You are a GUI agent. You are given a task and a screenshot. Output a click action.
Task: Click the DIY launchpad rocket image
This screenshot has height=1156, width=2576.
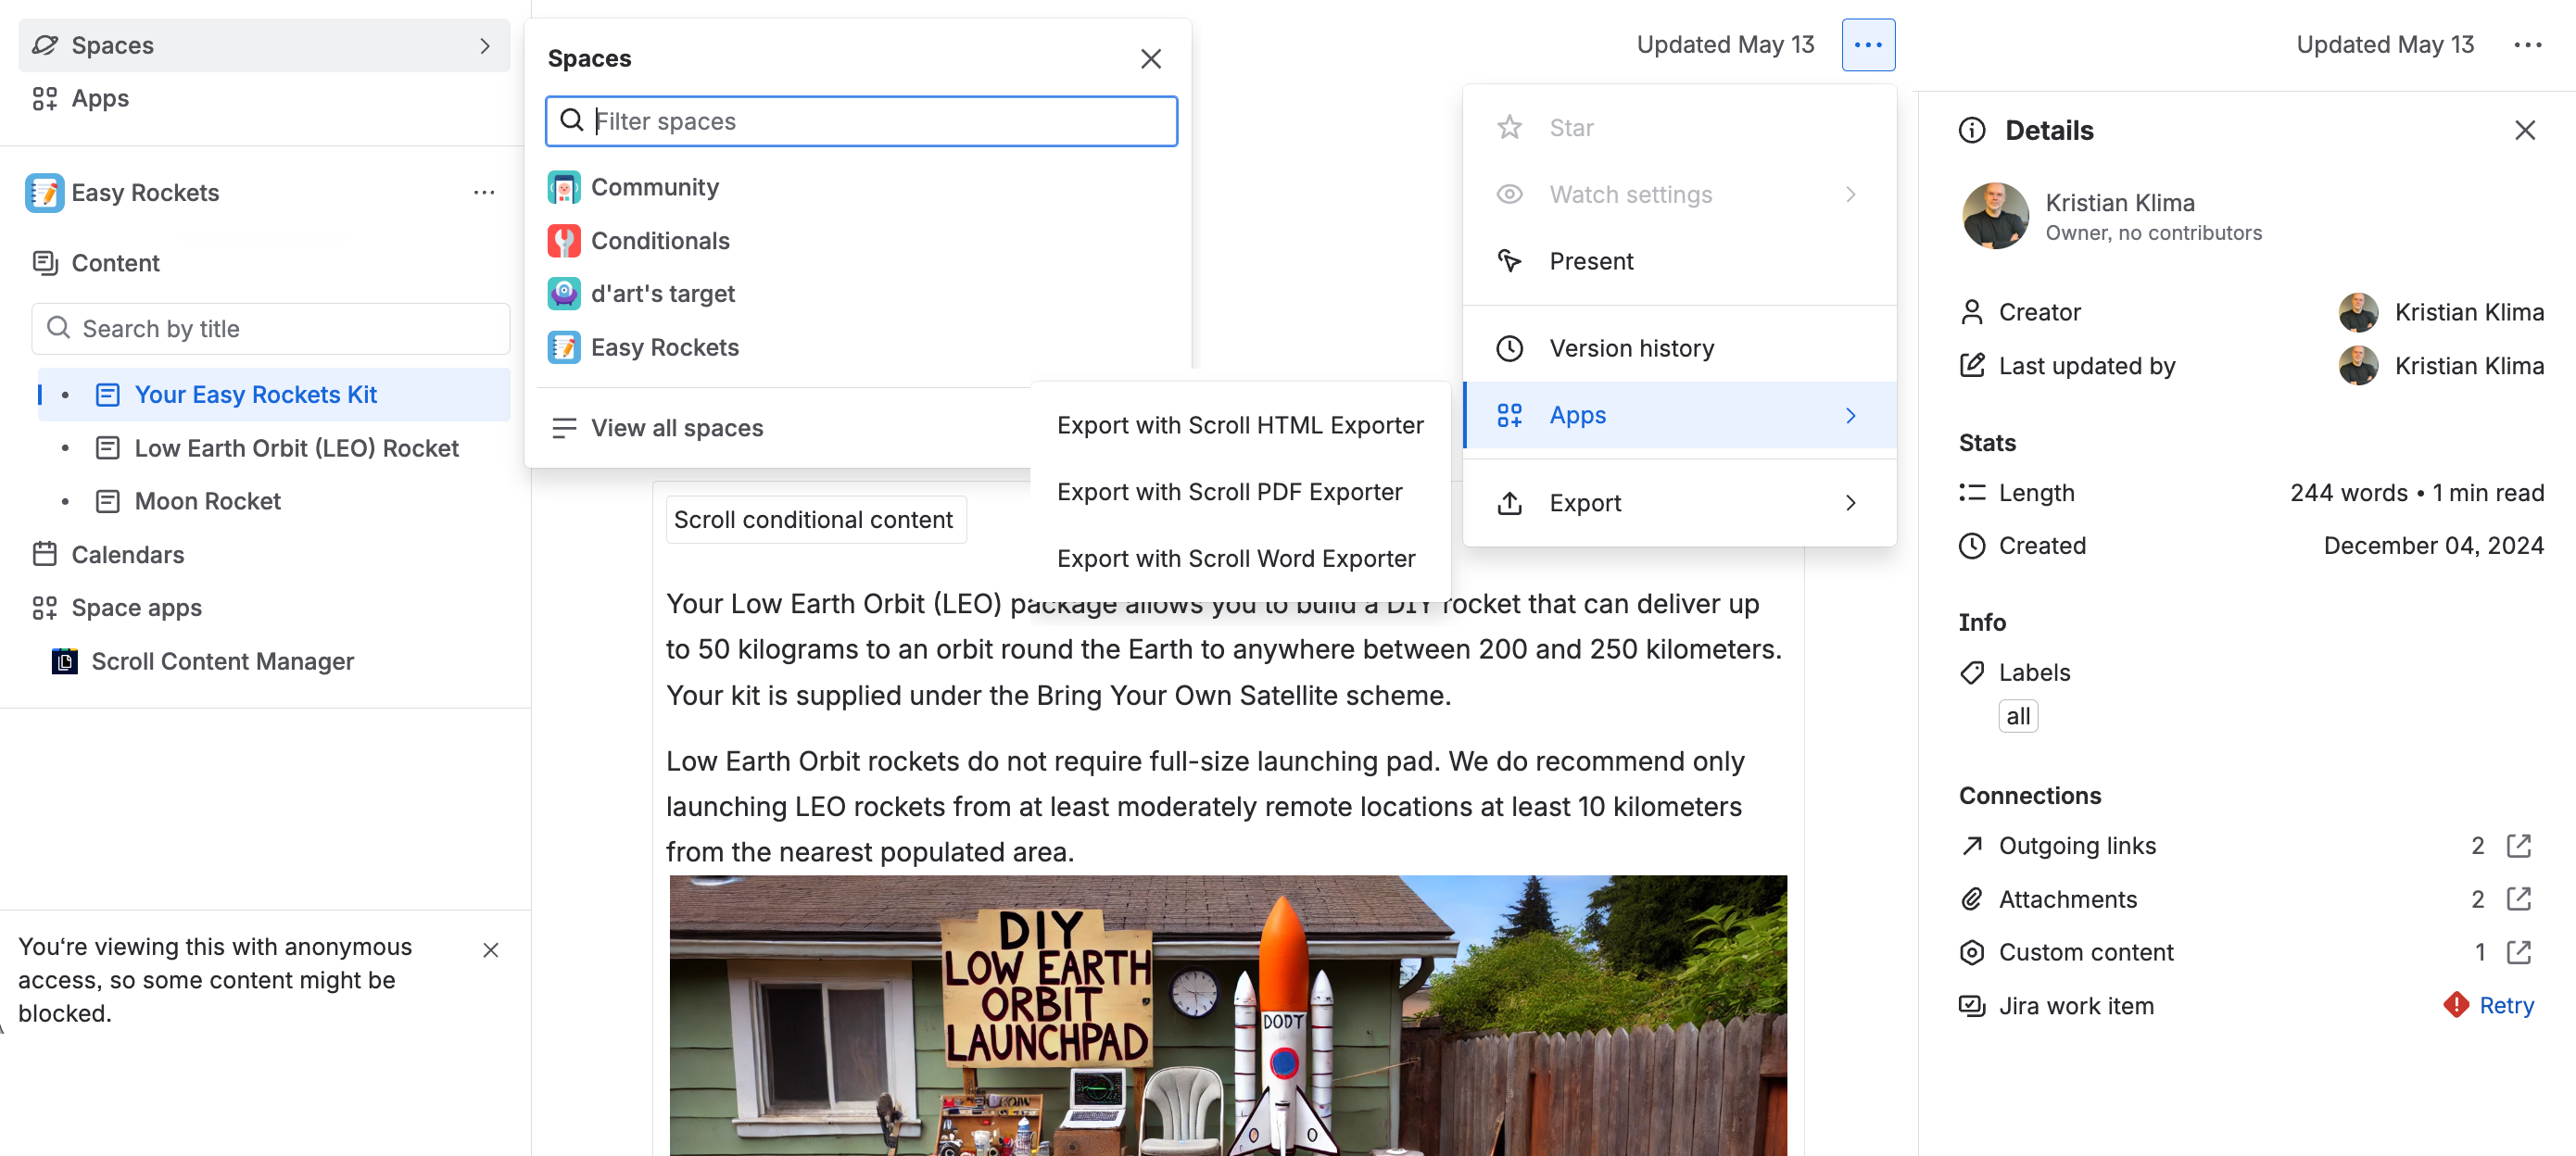[x=1228, y=1015]
